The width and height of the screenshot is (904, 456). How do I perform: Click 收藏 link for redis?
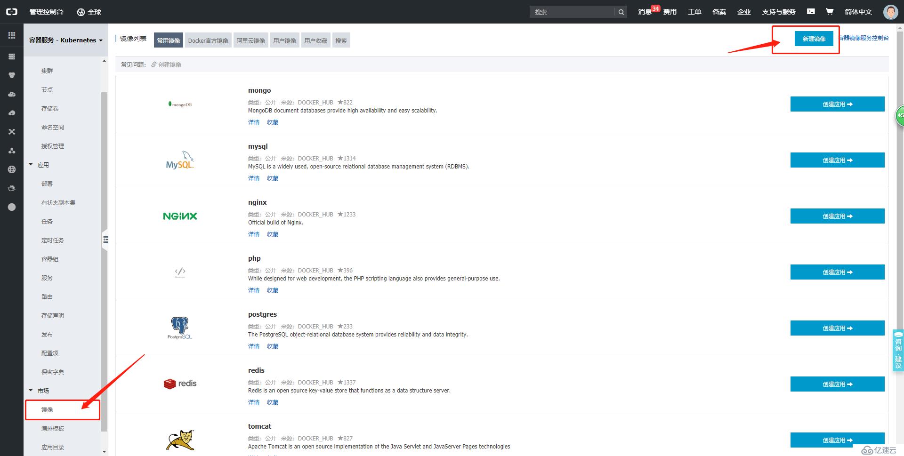tap(273, 402)
